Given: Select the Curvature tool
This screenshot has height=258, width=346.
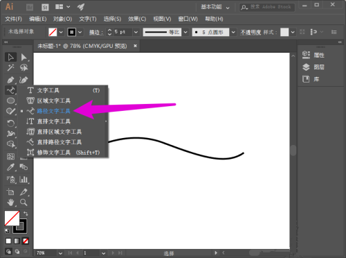Looking at the screenshot, I should pyautogui.click(x=24, y=80).
